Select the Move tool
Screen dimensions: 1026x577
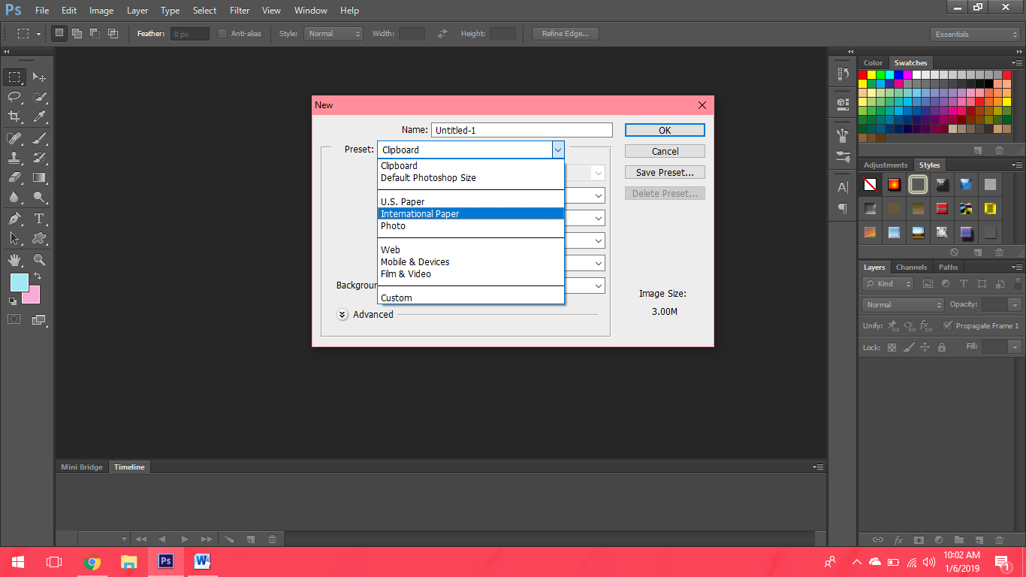pyautogui.click(x=39, y=77)
